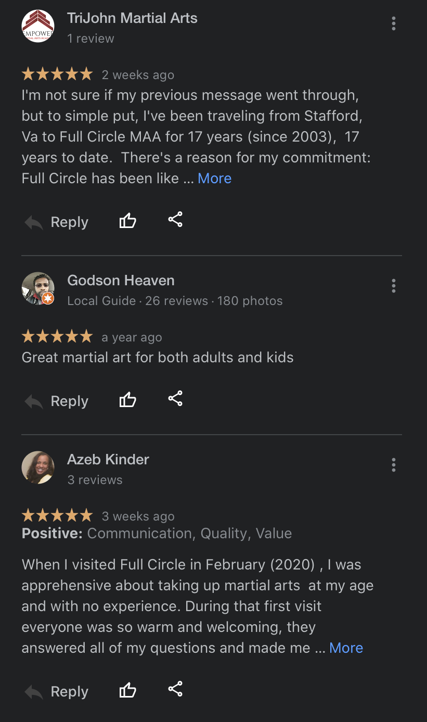
Task: Reply to Godson Heaven's review
Action: click(57, 401)
